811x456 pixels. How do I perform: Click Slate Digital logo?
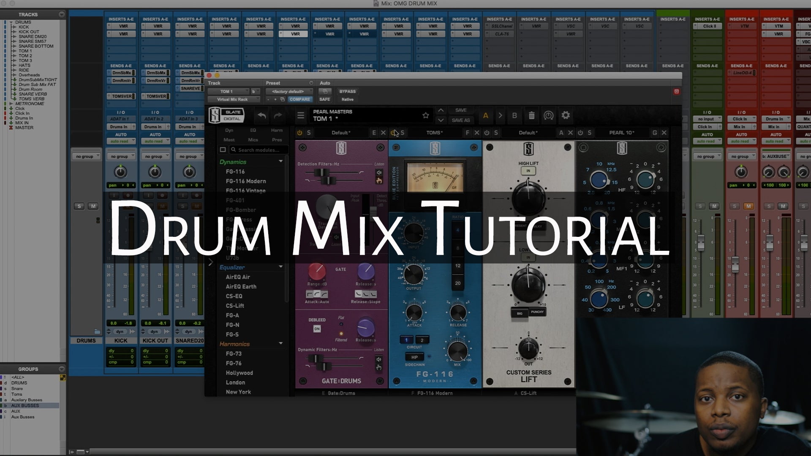pos(226,115)
